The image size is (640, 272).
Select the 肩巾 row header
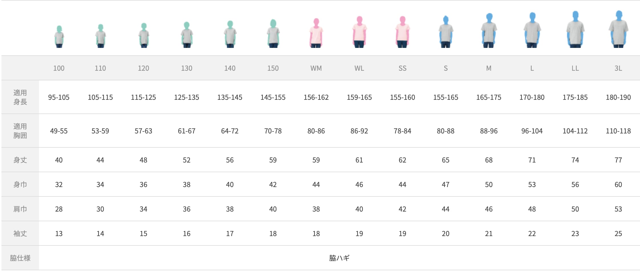(x=20, y=209)
